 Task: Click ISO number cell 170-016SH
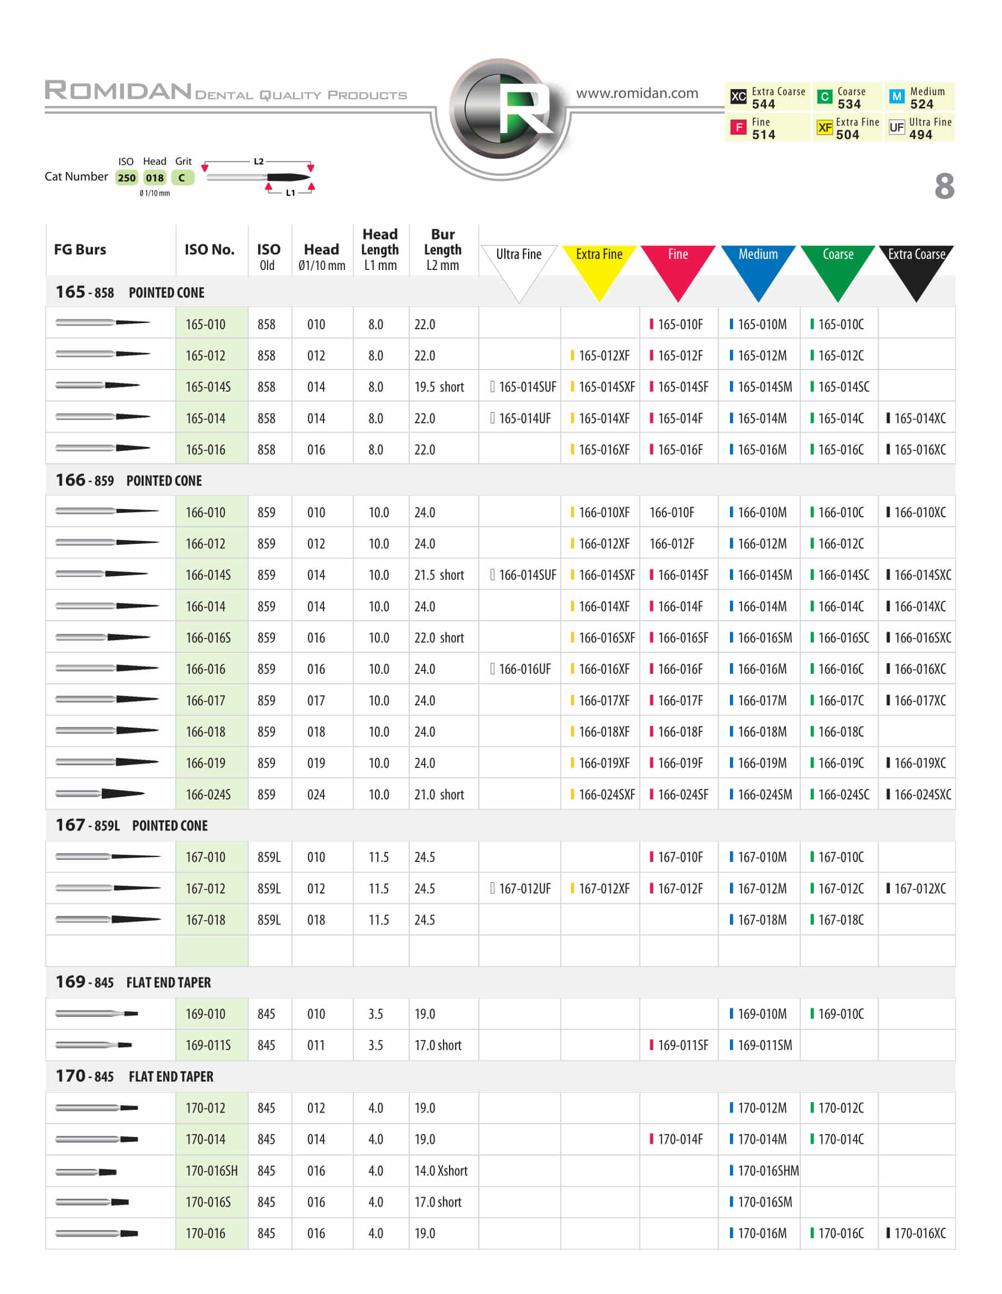pos(211,1171)
